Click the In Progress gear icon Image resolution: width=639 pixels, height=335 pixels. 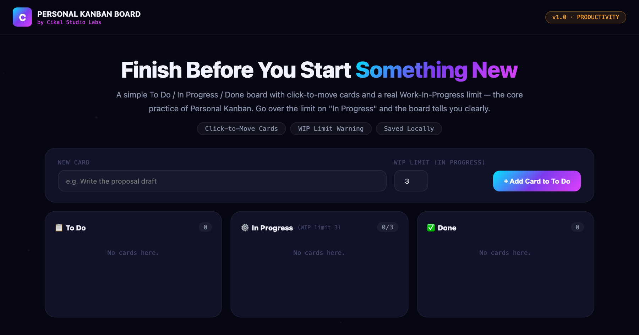pyautogui.click(x=245, y=228)
